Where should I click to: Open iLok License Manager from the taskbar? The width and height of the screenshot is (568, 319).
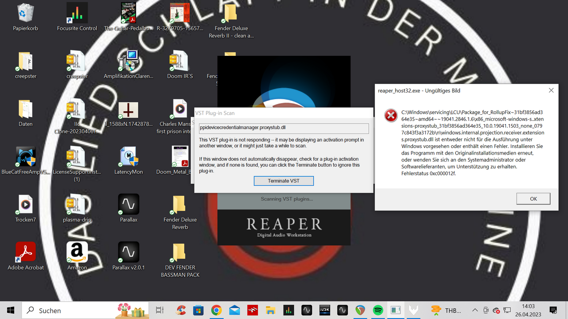[325, 310]
